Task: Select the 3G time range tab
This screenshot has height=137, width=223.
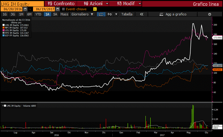Action: [x=13, y=14]
